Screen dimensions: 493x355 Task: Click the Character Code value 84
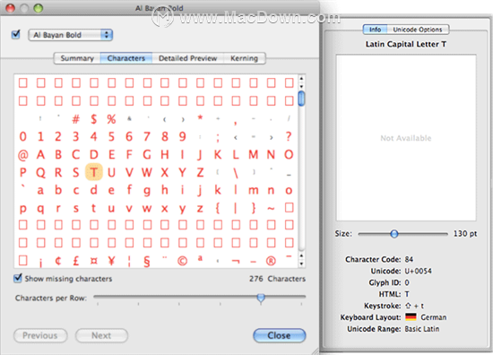point(409,259)
